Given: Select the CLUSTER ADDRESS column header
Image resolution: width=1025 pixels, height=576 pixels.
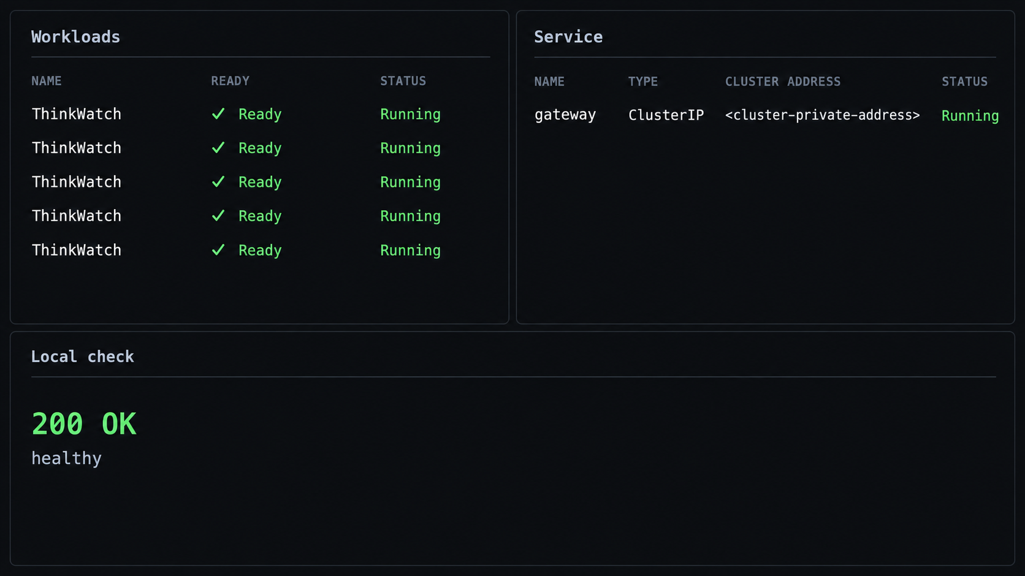Looking at the screenshot, I should (x=783, y=81).
